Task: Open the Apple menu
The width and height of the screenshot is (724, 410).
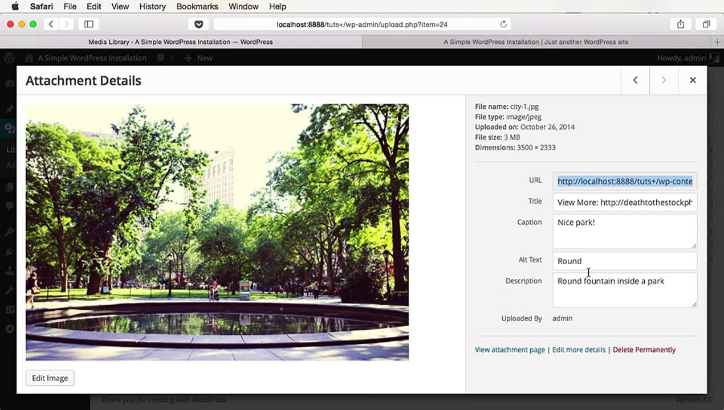Action: (15, 6)
